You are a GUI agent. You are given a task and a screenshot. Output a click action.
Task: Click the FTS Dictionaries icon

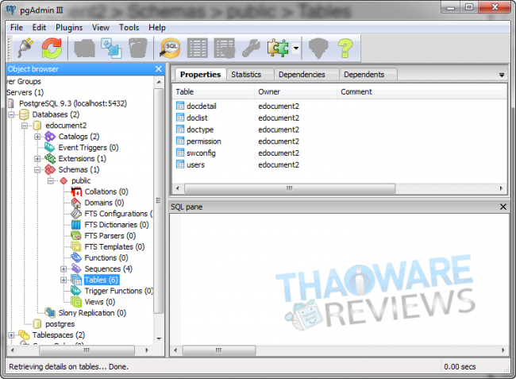click(x=76, y=225)
